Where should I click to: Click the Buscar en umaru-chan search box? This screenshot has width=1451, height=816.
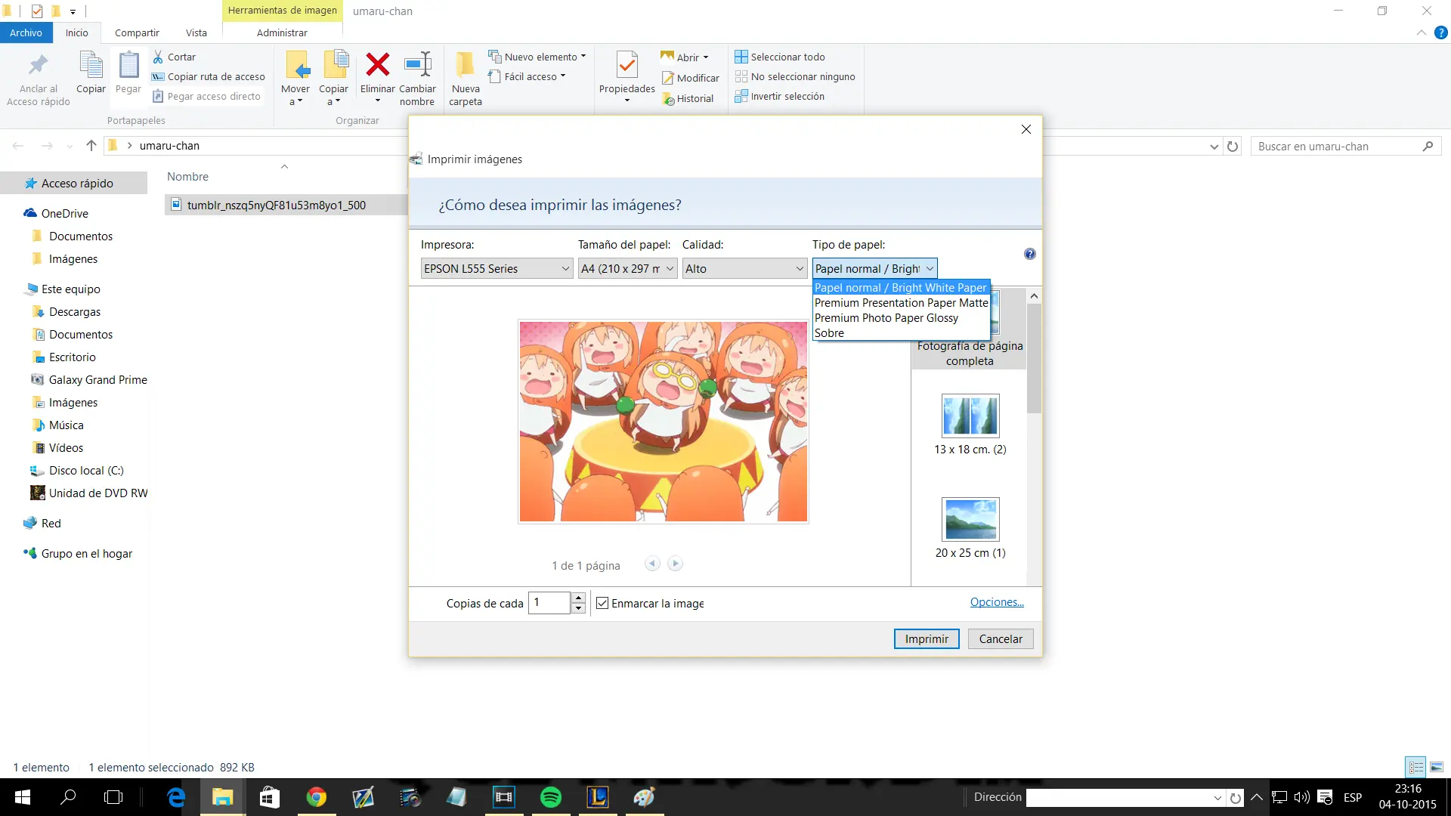[x=1346, y=147]
